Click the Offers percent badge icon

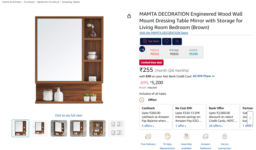pos(142,100)
